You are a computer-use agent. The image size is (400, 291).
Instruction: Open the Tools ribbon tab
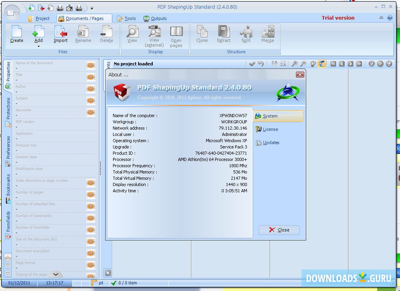tap(126, 18)
